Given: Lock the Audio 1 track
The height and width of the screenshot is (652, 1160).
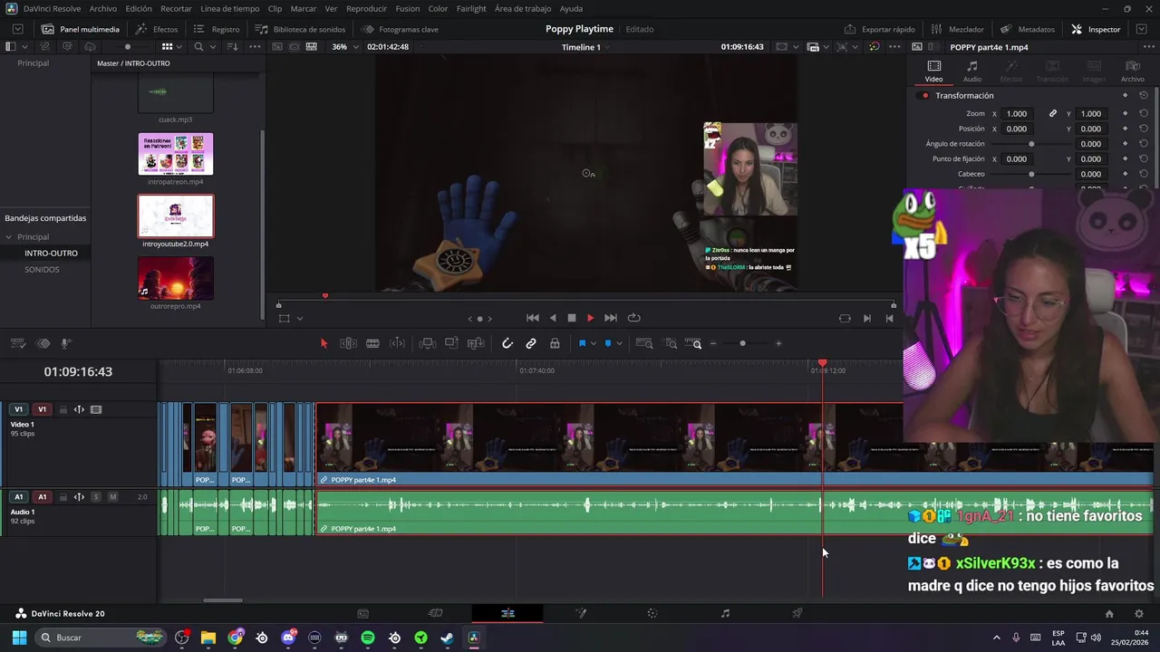Looking at the screenshot, I should tap(63, 497).
